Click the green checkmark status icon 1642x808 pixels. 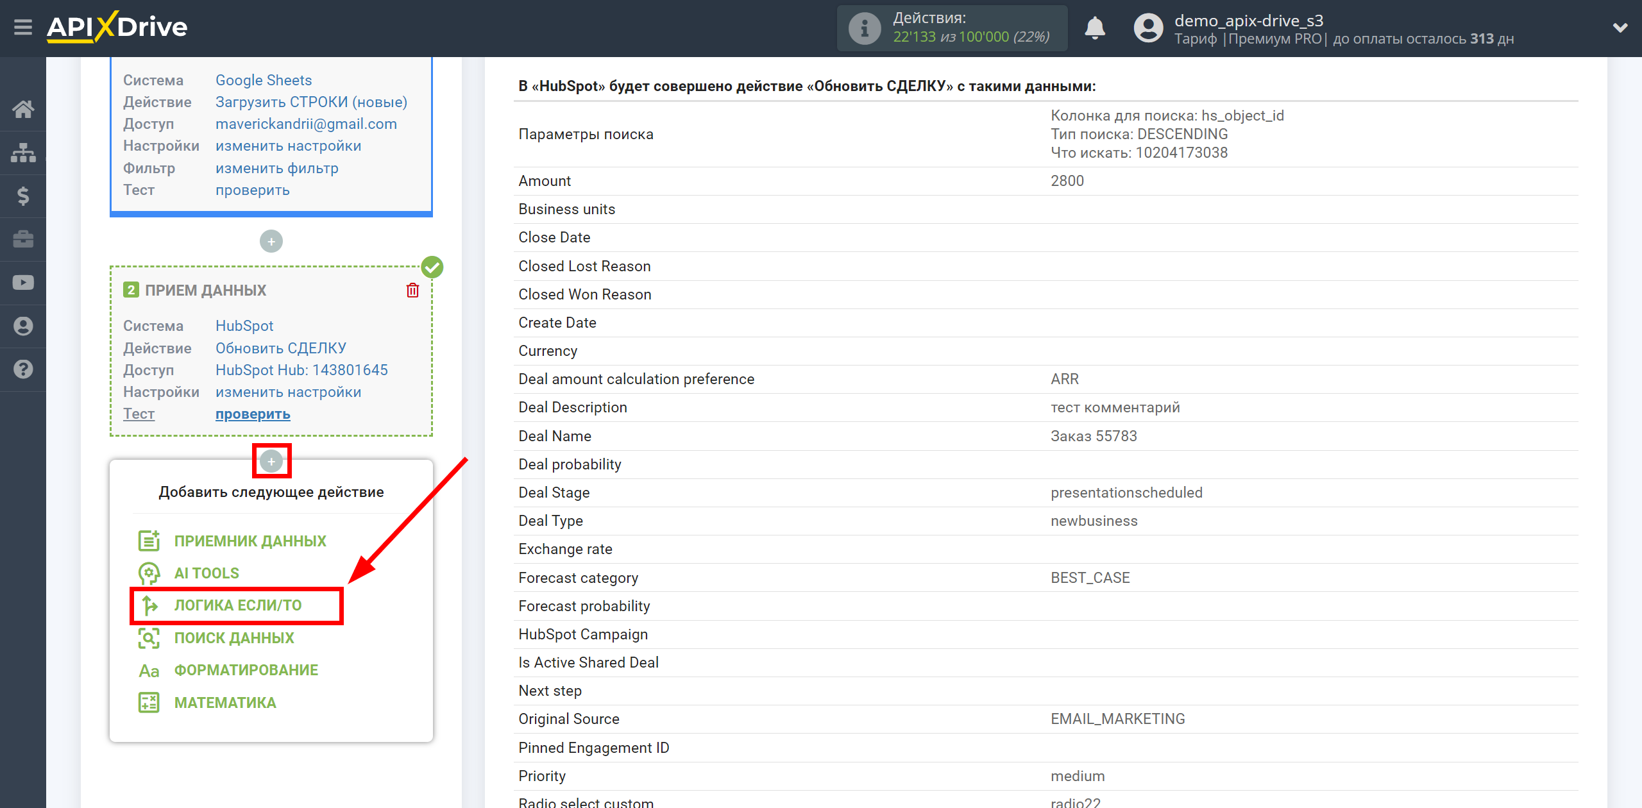(x=432, y=267)
